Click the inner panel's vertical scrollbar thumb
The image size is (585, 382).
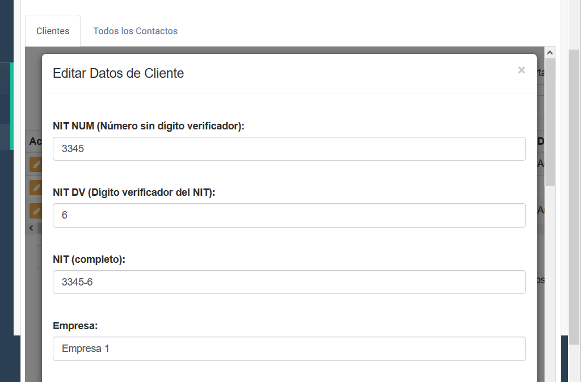(x=549, y=122)
